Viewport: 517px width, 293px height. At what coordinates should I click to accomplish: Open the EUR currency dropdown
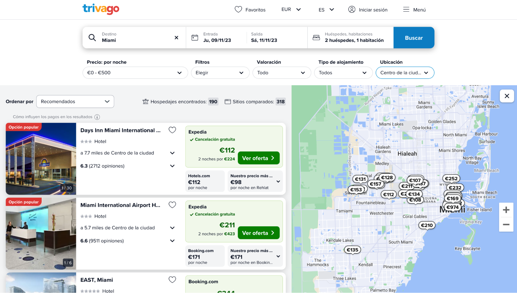(291, 10)
